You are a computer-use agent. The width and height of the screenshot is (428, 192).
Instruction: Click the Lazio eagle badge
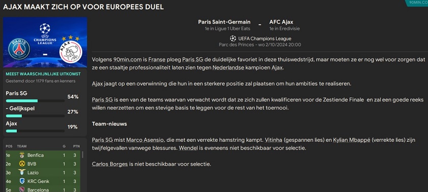(22, 172)
